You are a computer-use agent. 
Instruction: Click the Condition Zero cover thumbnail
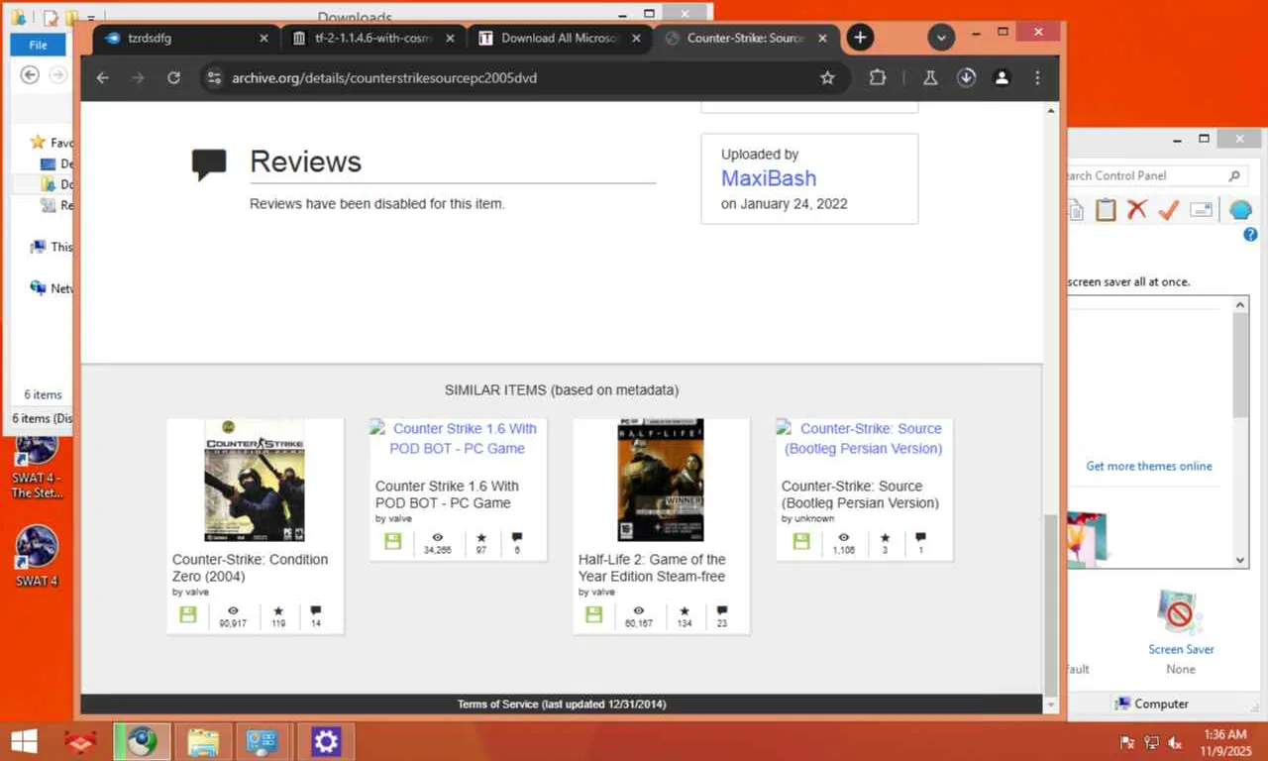click(x=255, y=480)
